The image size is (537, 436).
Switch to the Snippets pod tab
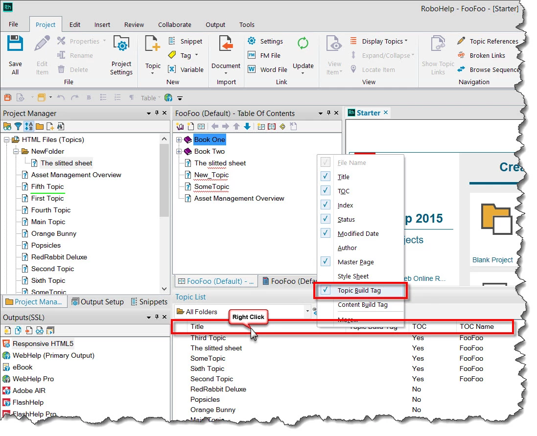[x=149, y=302]
